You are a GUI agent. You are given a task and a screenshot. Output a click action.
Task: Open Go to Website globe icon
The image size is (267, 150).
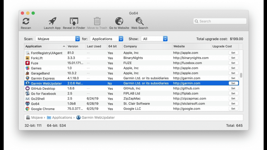119,21
